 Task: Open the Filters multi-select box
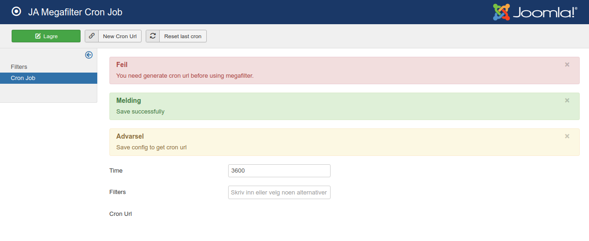pyautogui.click(x=279, y=193)
